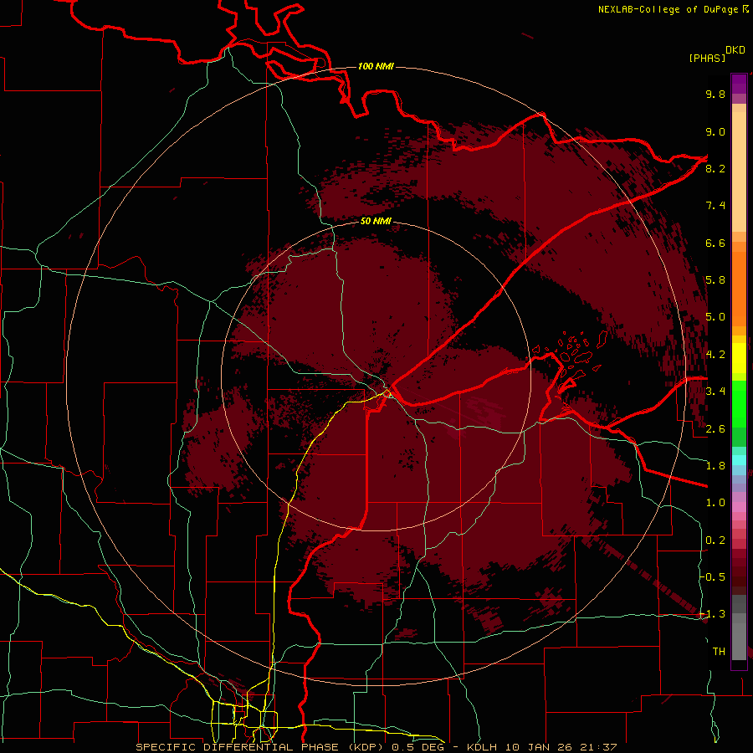Image resolution: width=753 pixels, height=753 pixels.
Task: Click the DKD label above the color scale
Action: (735, 50)
